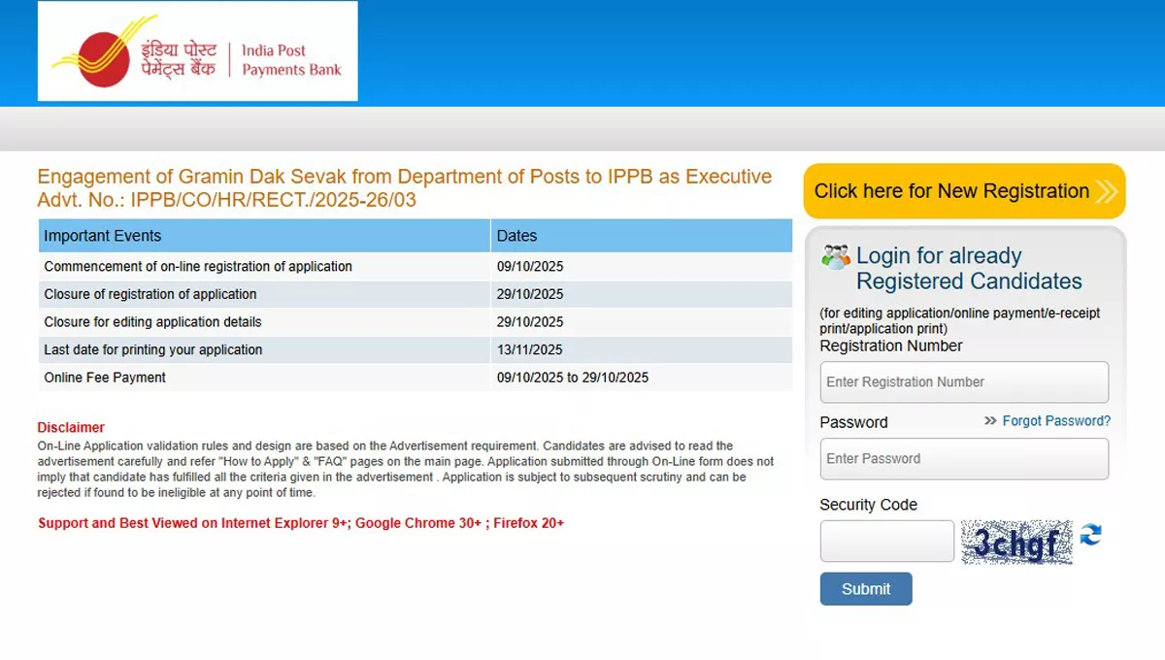The height and width of the screenshot is (660, 1165).
Task: Click the double arrow beside Forgot Password
Action: point(990,421)
